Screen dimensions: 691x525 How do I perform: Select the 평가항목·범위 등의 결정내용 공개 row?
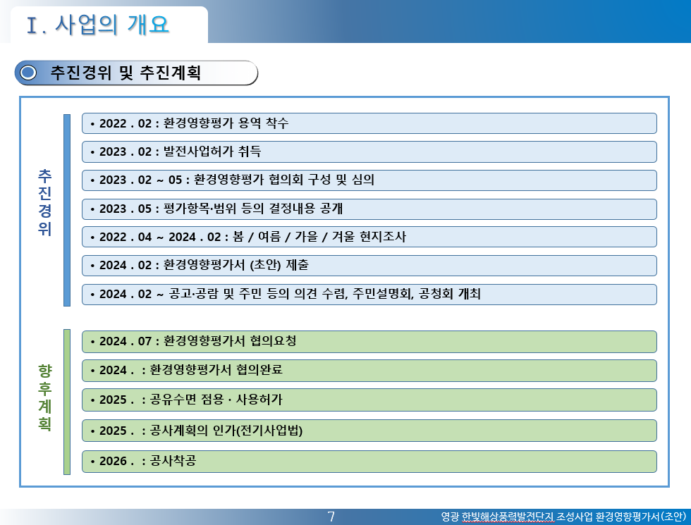[x=369, y=209]
